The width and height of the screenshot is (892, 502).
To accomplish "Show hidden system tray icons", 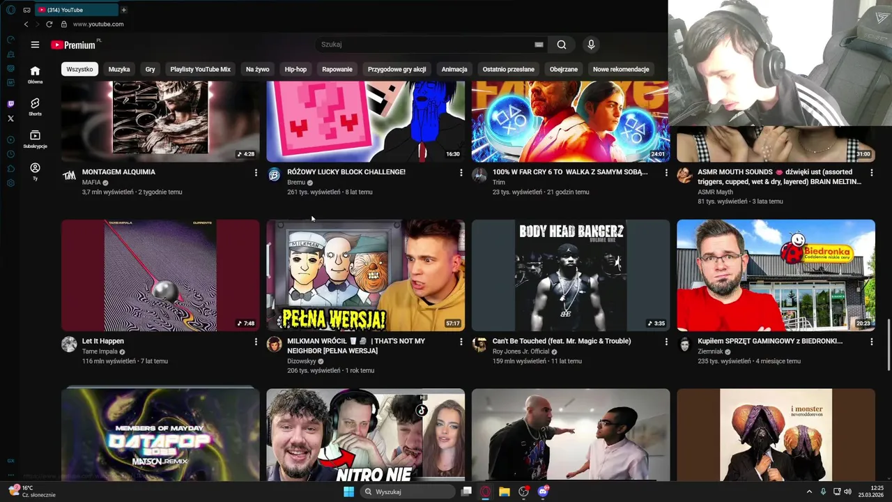I will point(809,492).
